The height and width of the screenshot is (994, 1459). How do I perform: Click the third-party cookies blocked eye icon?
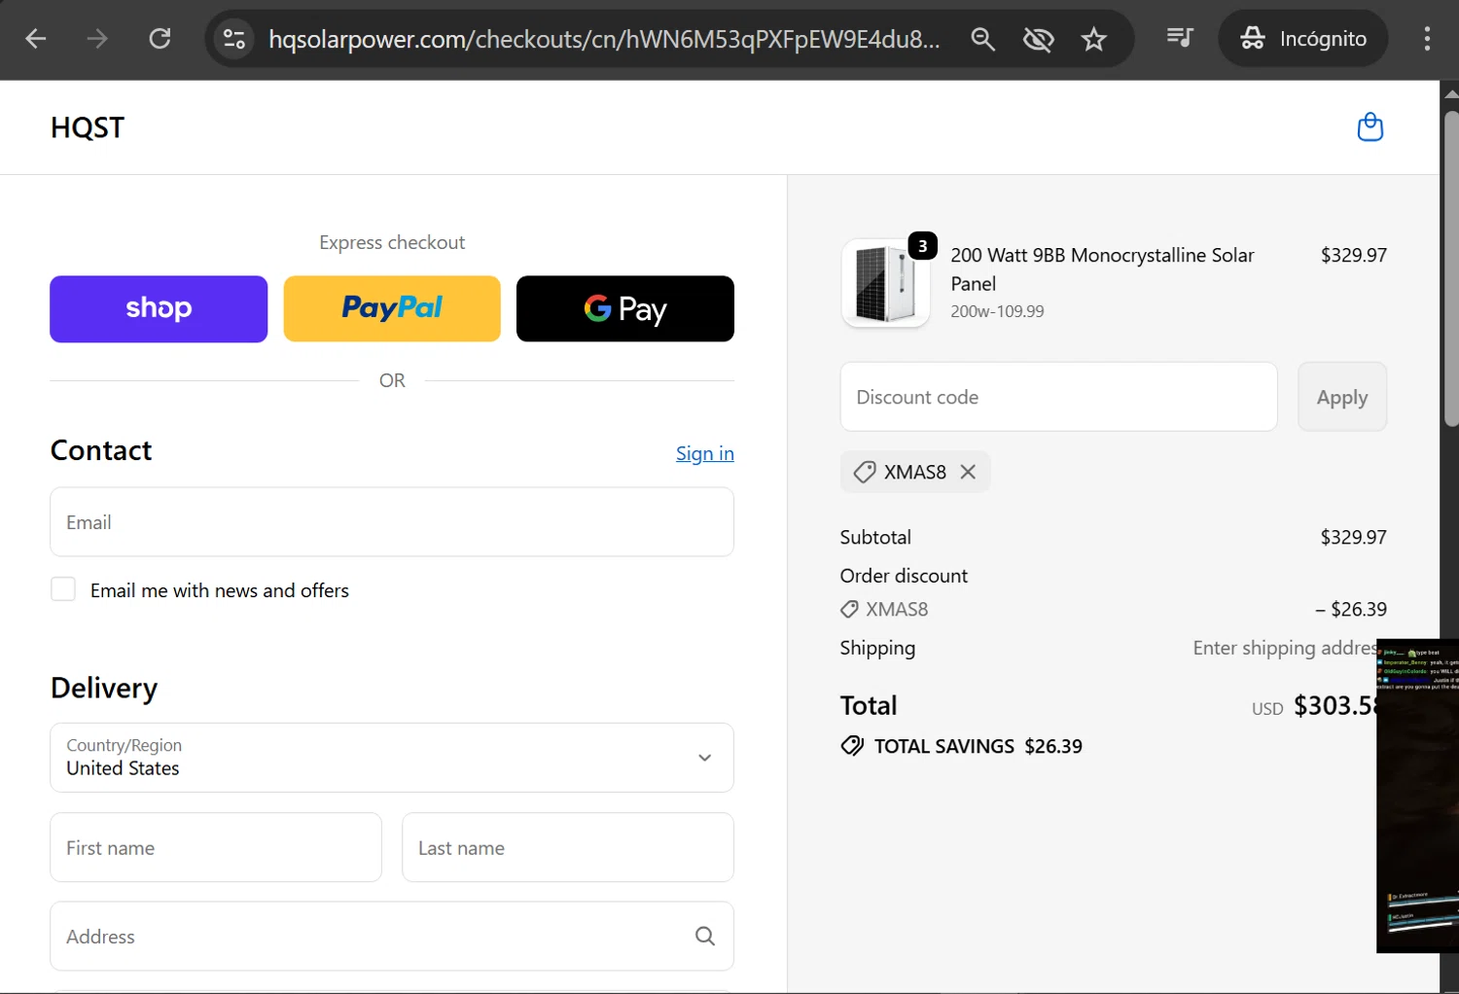coord(1038,39)
